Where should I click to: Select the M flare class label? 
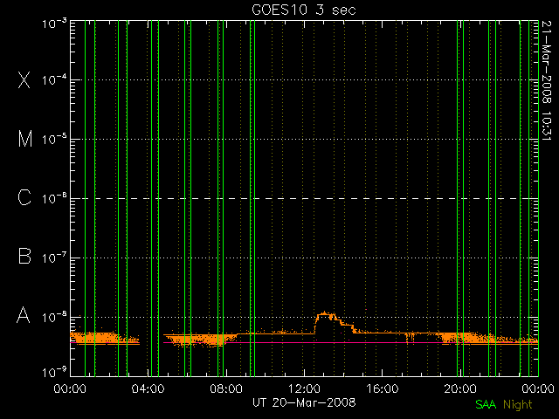25,139
